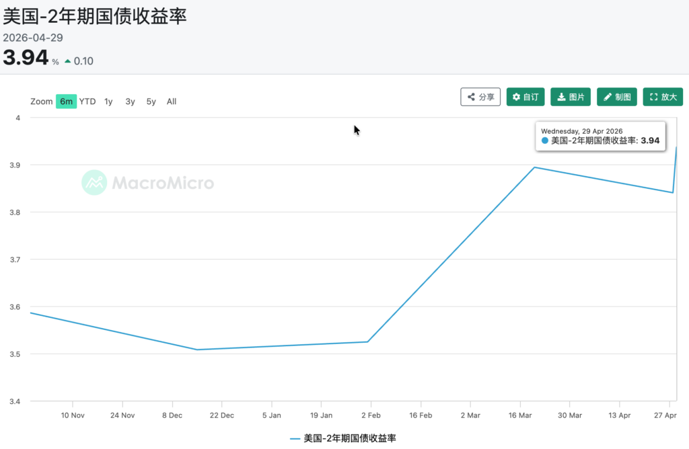Screen dimensions: 689x449
Task: Show All historical data range
Action: pos(172,101)
